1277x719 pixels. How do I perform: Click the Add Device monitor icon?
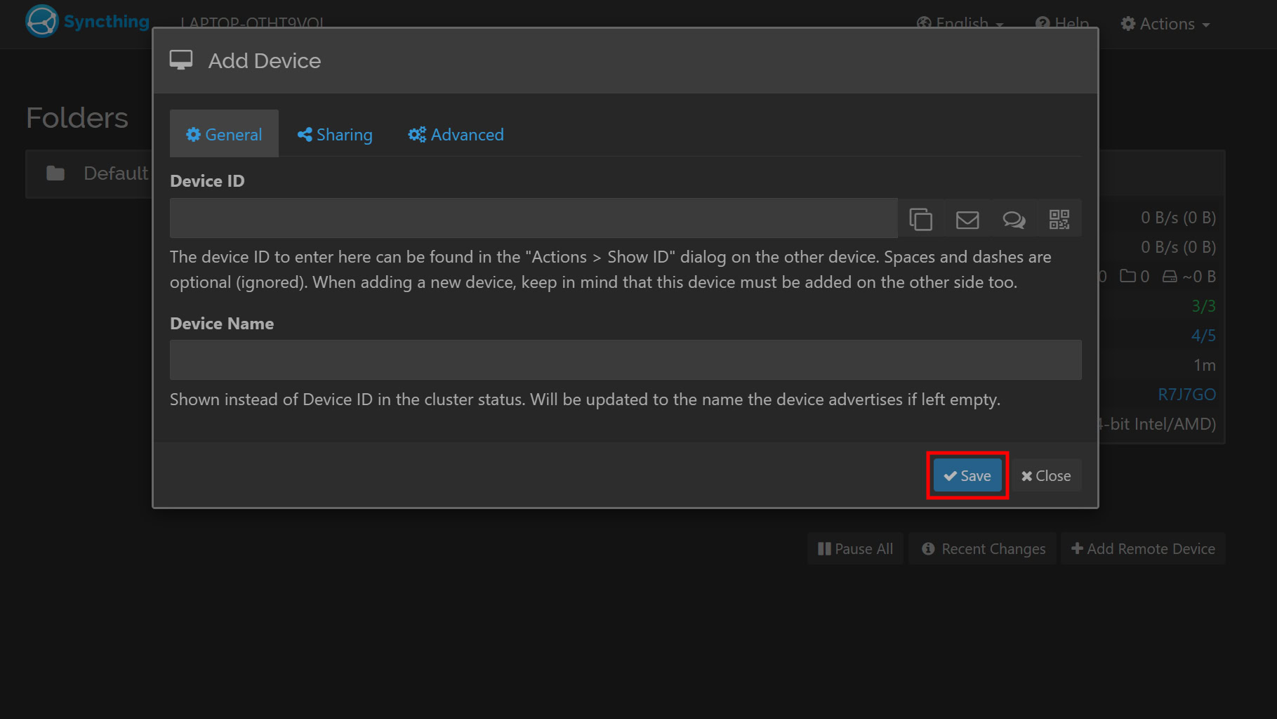click(181, 60)
